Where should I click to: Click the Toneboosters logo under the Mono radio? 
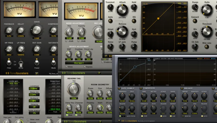click(73, 73)
